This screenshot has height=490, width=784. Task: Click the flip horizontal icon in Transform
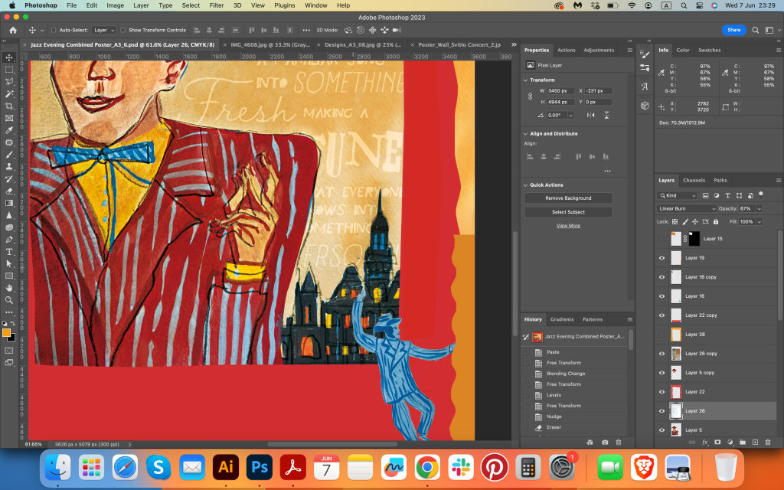pos(590,115)
